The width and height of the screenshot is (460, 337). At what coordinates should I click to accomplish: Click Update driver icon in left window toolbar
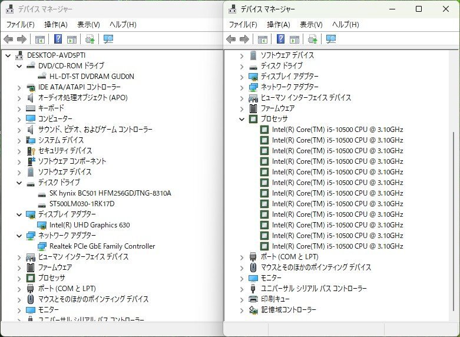point(90,39)
